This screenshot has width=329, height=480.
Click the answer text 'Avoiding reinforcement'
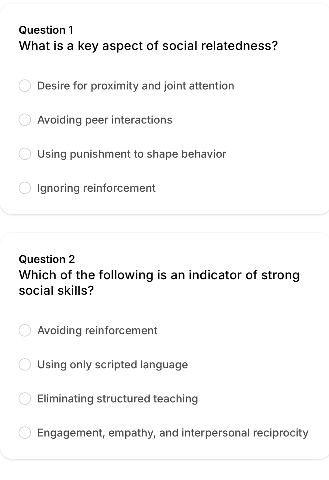coord(97,330)
